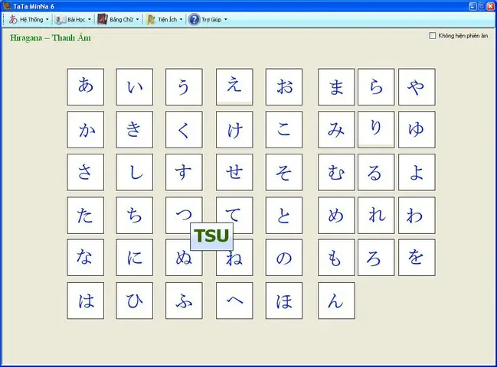Click the と character card
The width and height of the screenshot is (497, 367).
click(x=284, y=216)
